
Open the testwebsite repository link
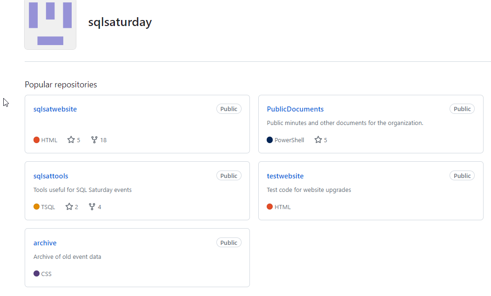tap(285, 176)
